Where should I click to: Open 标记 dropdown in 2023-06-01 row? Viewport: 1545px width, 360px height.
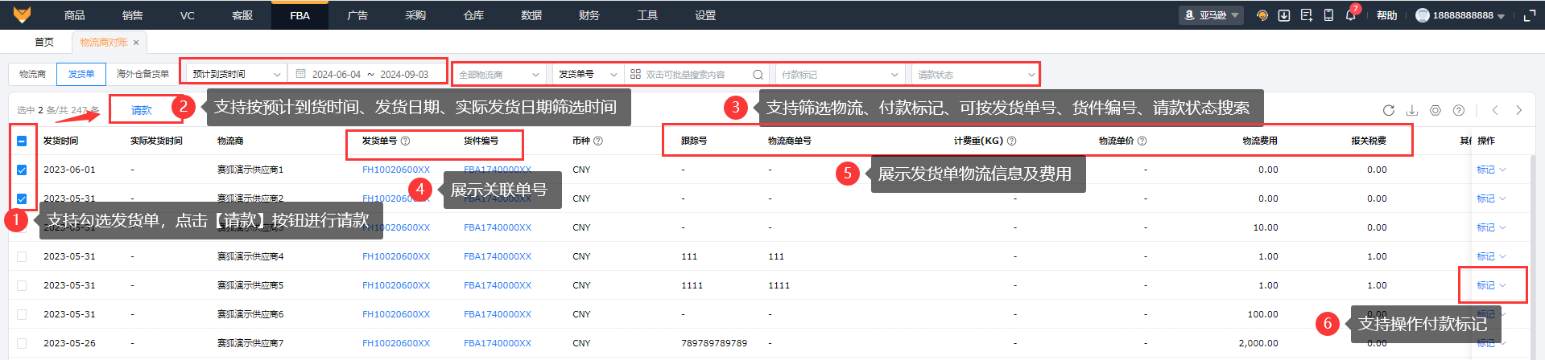(1490, 170)
